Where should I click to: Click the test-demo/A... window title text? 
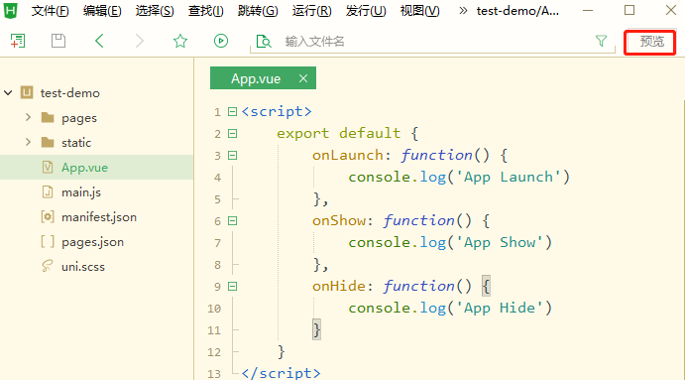[517, 11]
